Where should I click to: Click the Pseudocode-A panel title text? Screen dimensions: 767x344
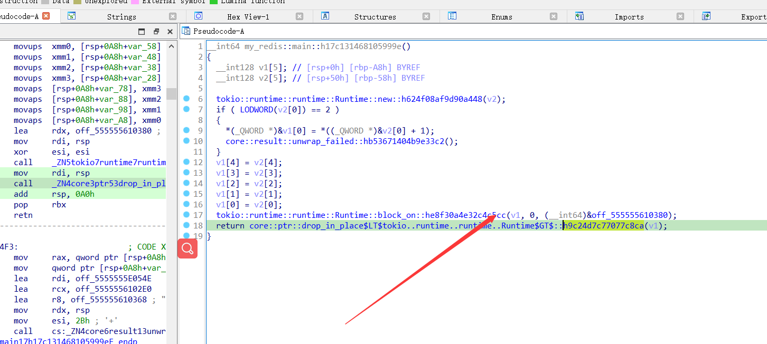pos(219,31)
